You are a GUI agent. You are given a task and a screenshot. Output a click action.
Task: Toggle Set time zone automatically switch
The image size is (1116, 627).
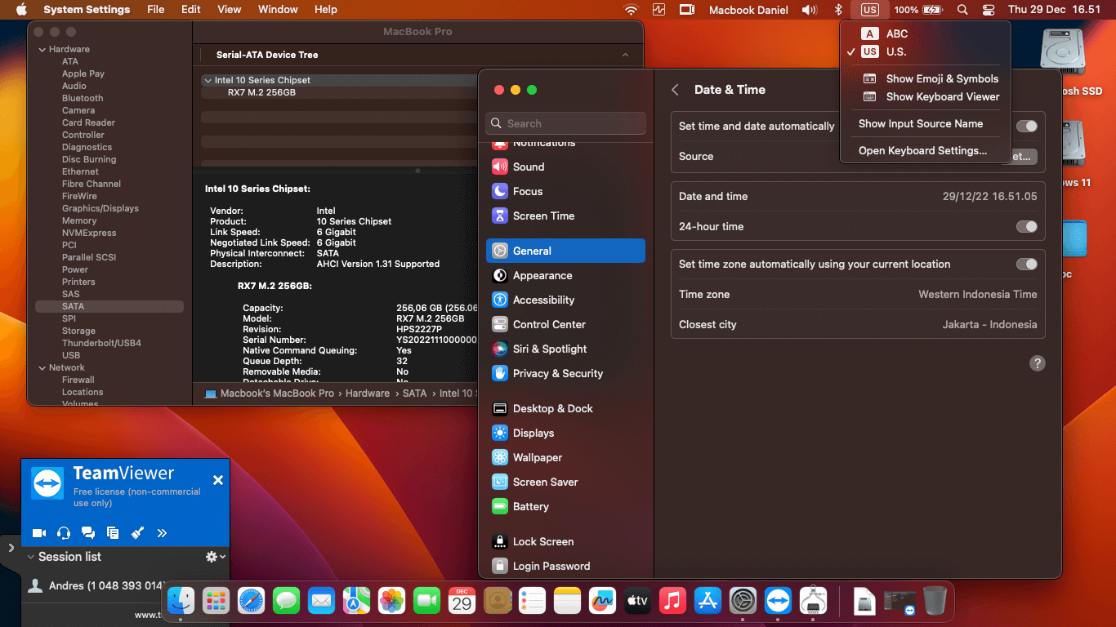click(x=1026, y=264)
